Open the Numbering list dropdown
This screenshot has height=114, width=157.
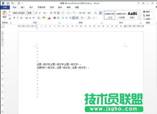point(71,13)
